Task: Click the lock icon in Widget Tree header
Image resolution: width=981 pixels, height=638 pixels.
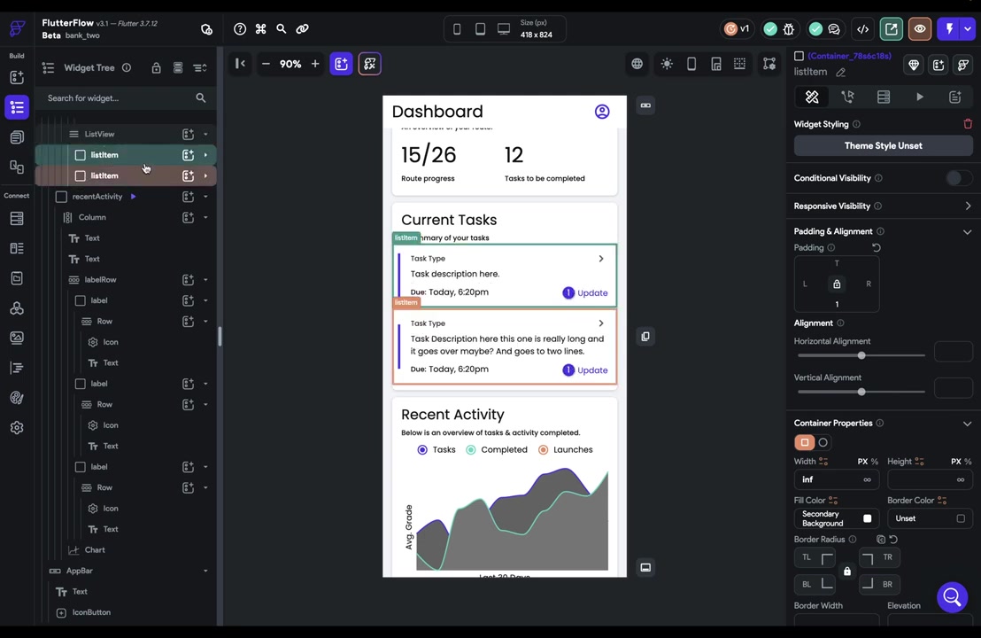Action: coord(157,67)
